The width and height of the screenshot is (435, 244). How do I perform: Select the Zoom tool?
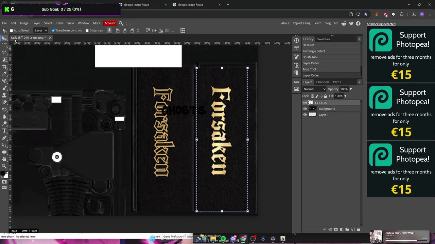[x=4, y=166]
